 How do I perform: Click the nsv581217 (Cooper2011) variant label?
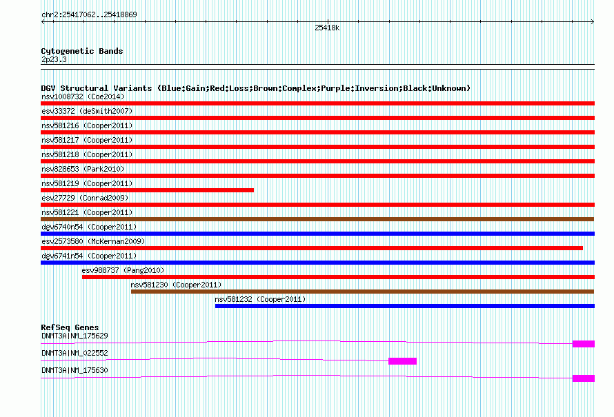click(x=87, y=140)
